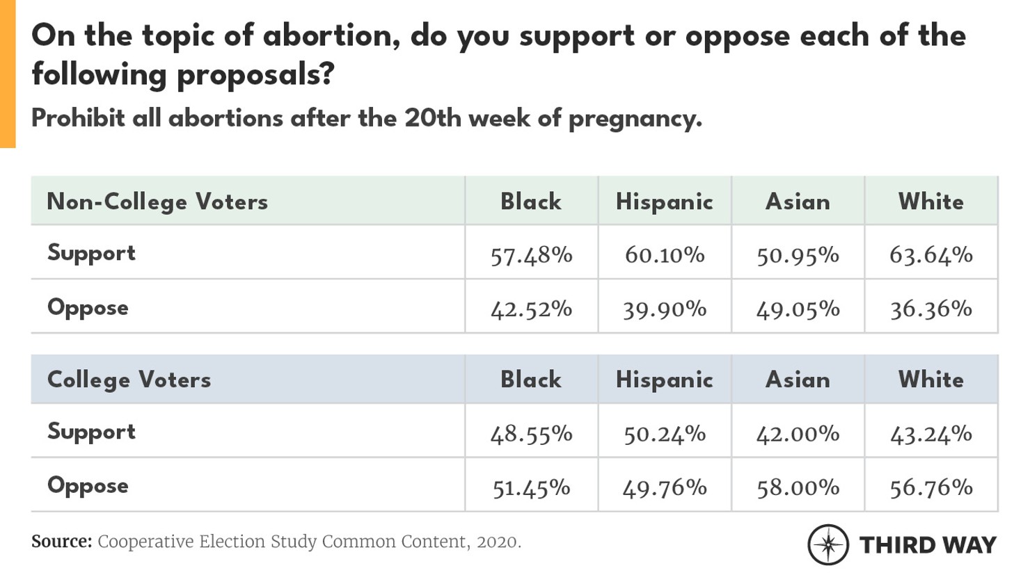Click the orange accent bar beside the title

point(8,74)
